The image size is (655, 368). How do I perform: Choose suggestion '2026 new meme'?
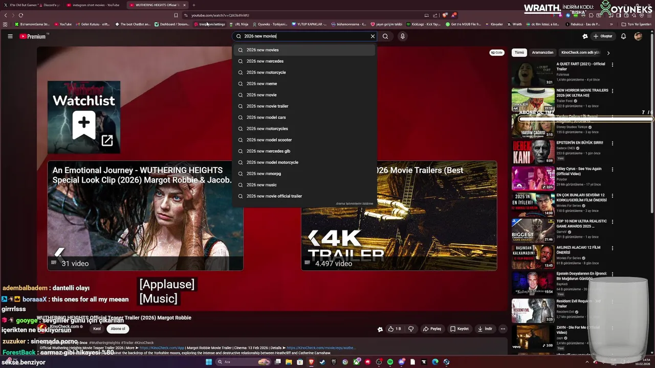304,84
